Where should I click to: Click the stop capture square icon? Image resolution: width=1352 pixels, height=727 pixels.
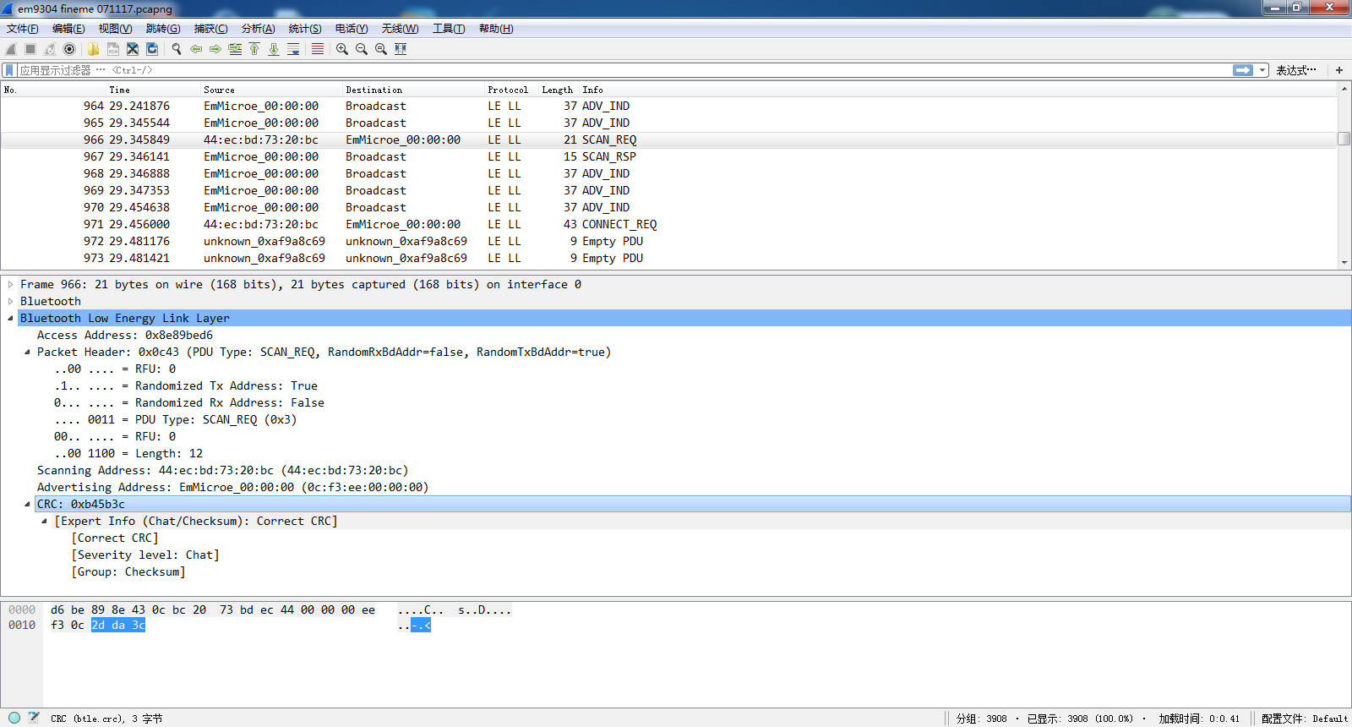(x=30, y=49)
